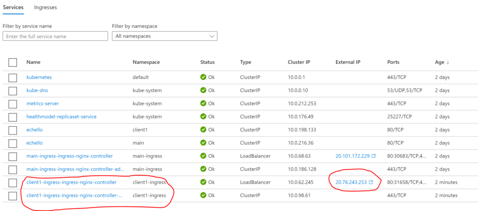The height and width of the screenshot is (211, 481).
Task: Click ports cell 53/UDP,53/TCP
Action: tap(405, 91)
